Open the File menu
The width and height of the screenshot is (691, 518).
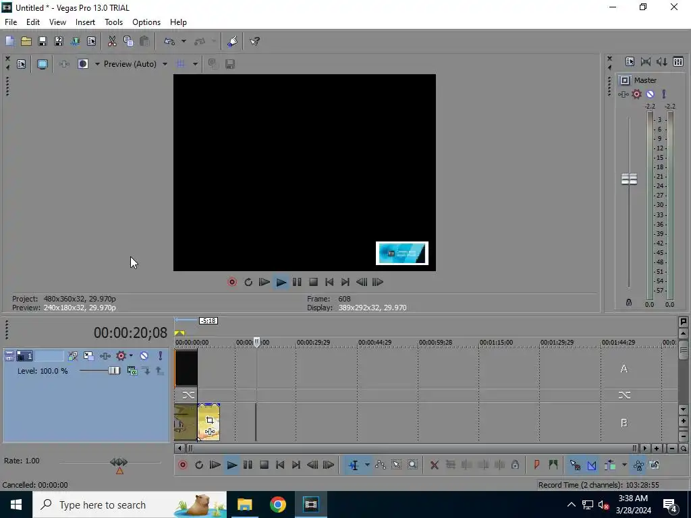point(11,22)
